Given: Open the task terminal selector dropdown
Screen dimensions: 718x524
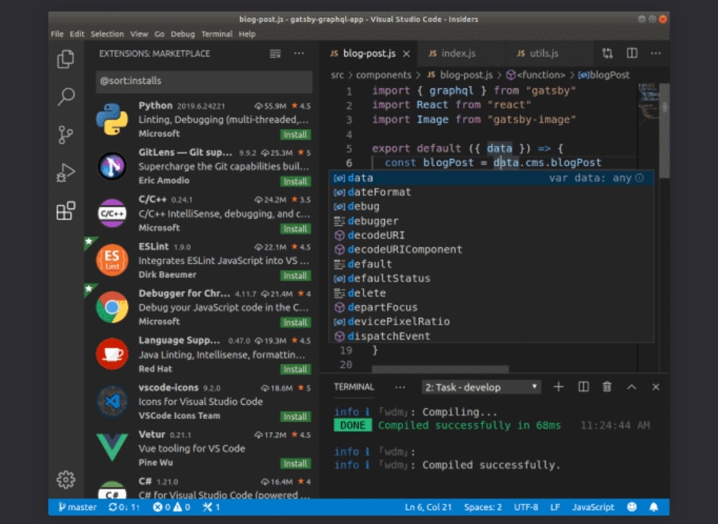Looking at the screenshot, I should 481,387.
